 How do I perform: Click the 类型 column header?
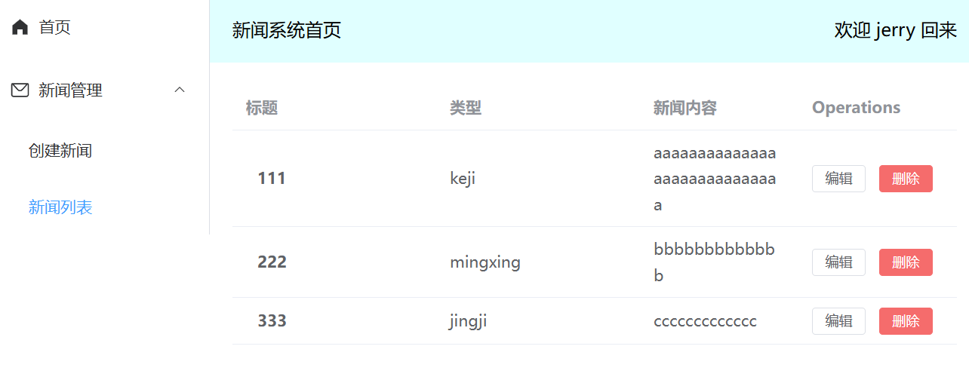[466, 108]
